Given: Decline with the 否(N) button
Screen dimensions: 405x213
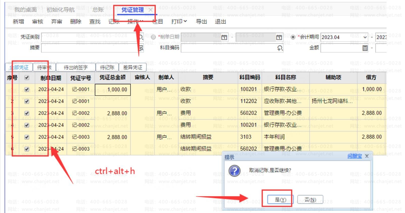Looking at the screenshot, I should pyautogui.click(x=310, y=200).
